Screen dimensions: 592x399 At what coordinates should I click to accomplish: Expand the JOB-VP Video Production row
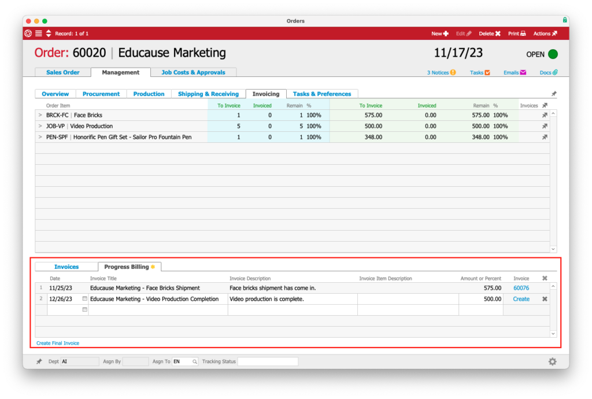(40, 126)
